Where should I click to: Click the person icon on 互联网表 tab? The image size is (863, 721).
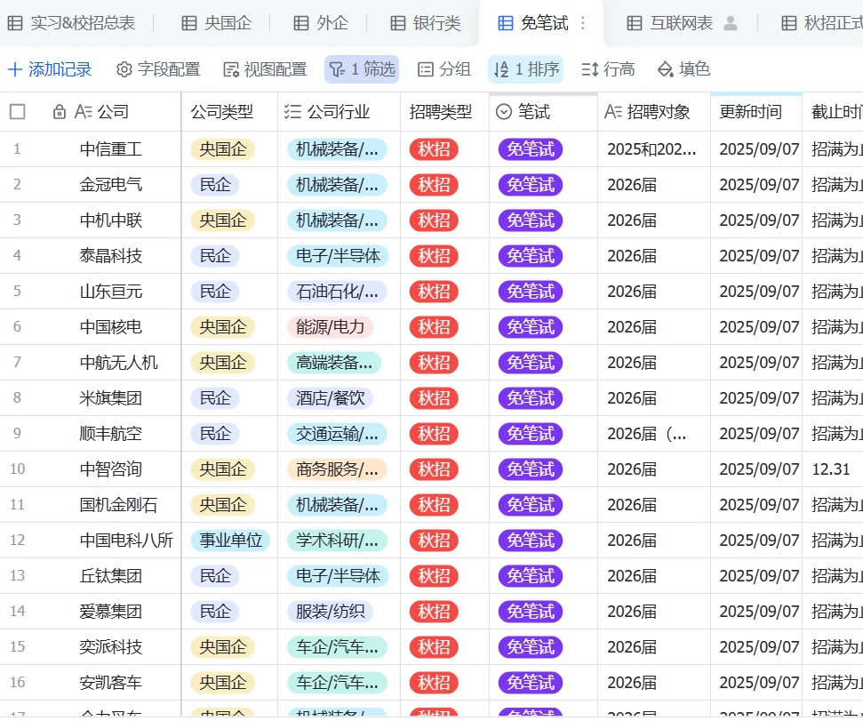pyautogui.click(x=731, y=23)
